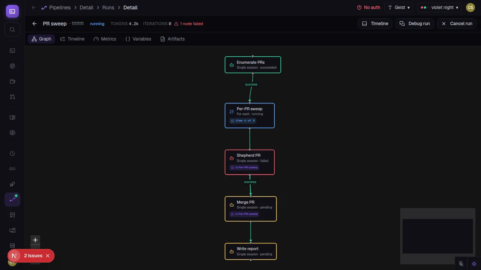
Task: Click the graph minimap thumbnail
Action: (x=438, y=236)
